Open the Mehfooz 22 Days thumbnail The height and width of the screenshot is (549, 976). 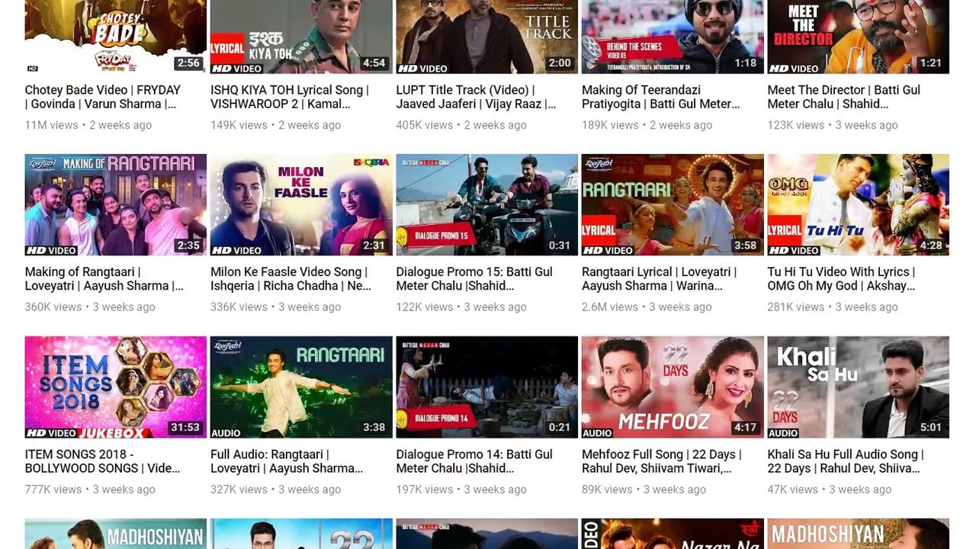(x=673, y=387)
